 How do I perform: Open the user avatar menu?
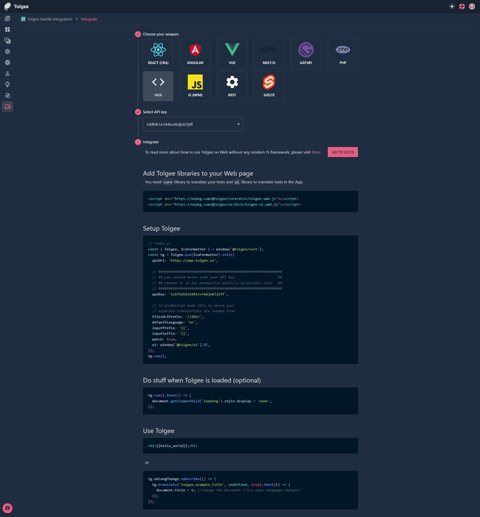click(x=472, y=6)
